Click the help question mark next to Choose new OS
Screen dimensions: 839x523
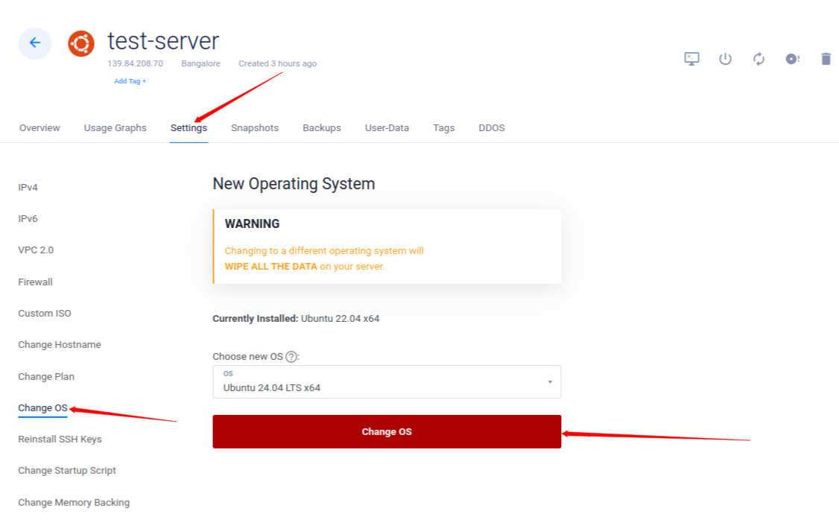[x=291, y=357]
